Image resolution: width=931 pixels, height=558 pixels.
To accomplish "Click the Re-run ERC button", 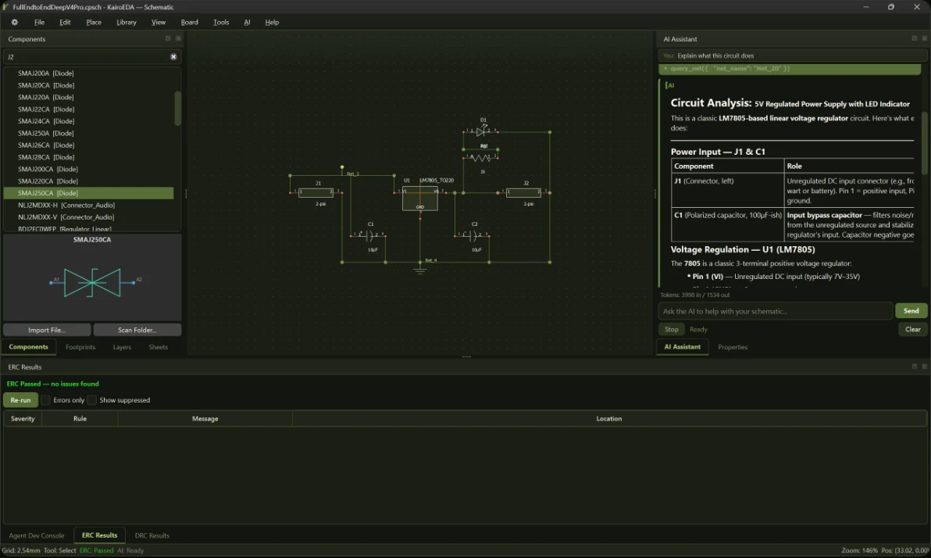I will pyautogui.click(x=21, y=400).
